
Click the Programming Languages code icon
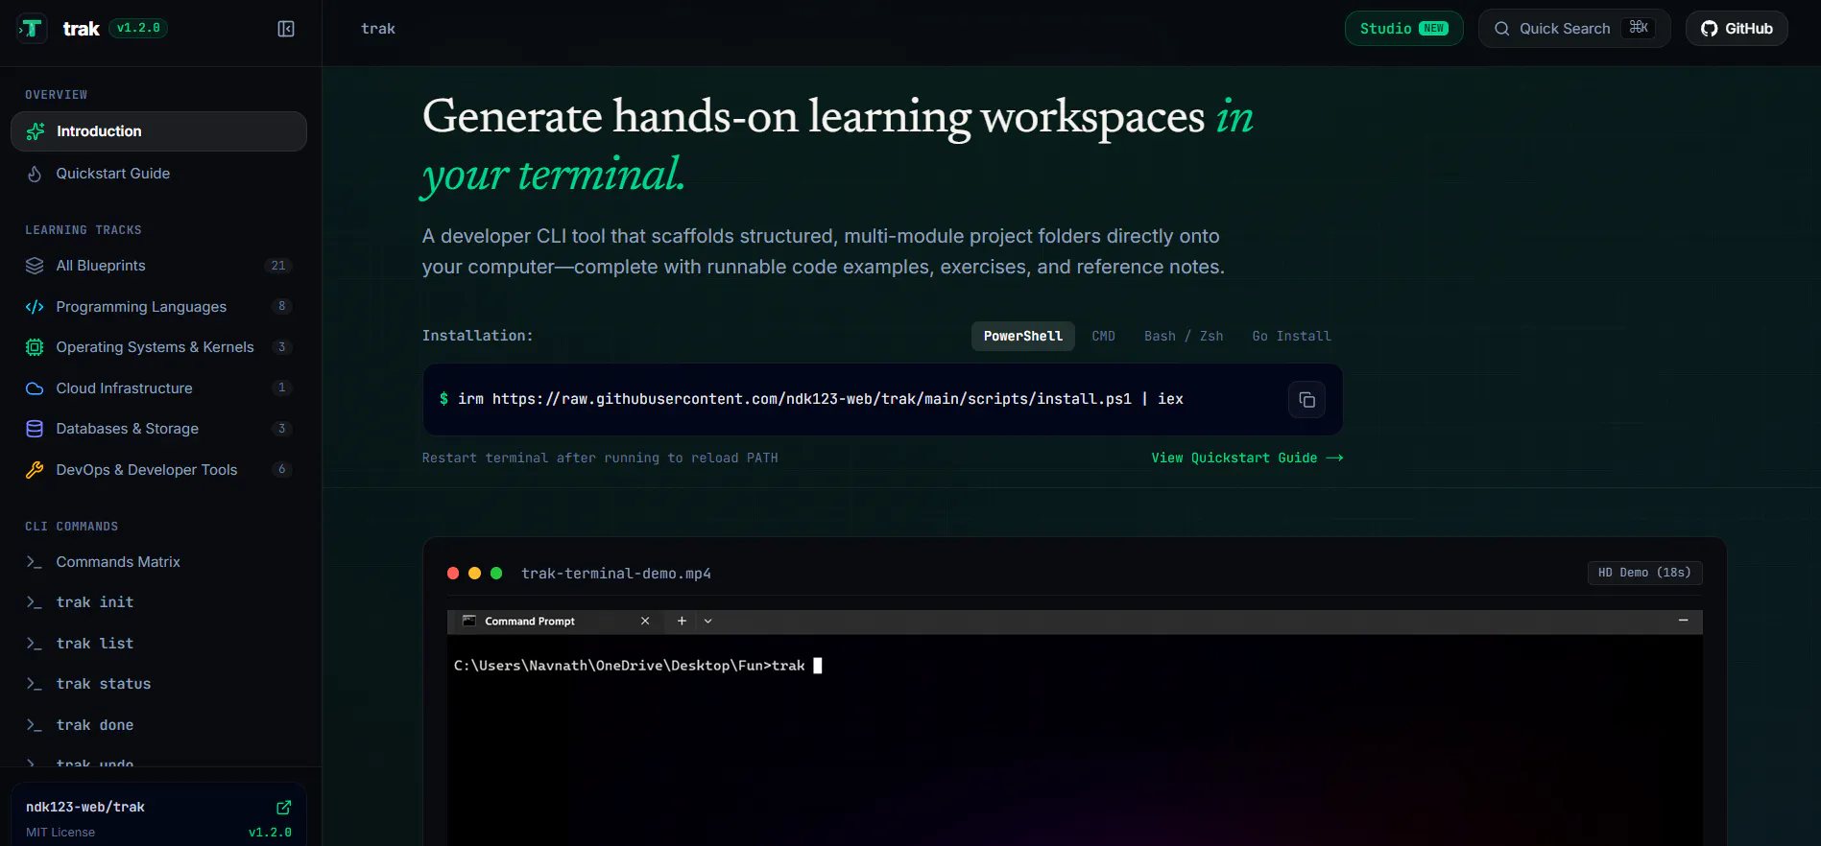click(x=35, y=307)
